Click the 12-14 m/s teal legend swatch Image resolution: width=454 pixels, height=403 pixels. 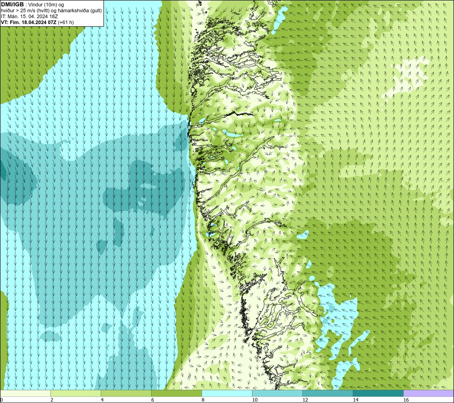pyautogui.click(x=327, y=393)
